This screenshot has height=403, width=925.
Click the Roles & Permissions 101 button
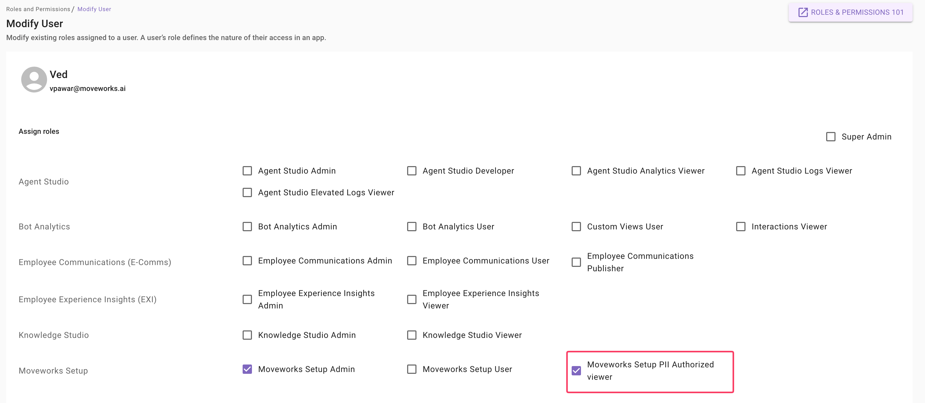(850, 12)
